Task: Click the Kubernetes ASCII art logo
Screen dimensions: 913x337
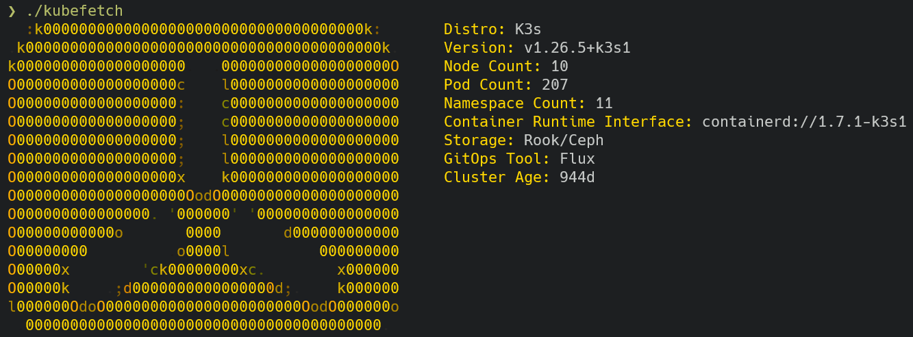Action: 204,177
